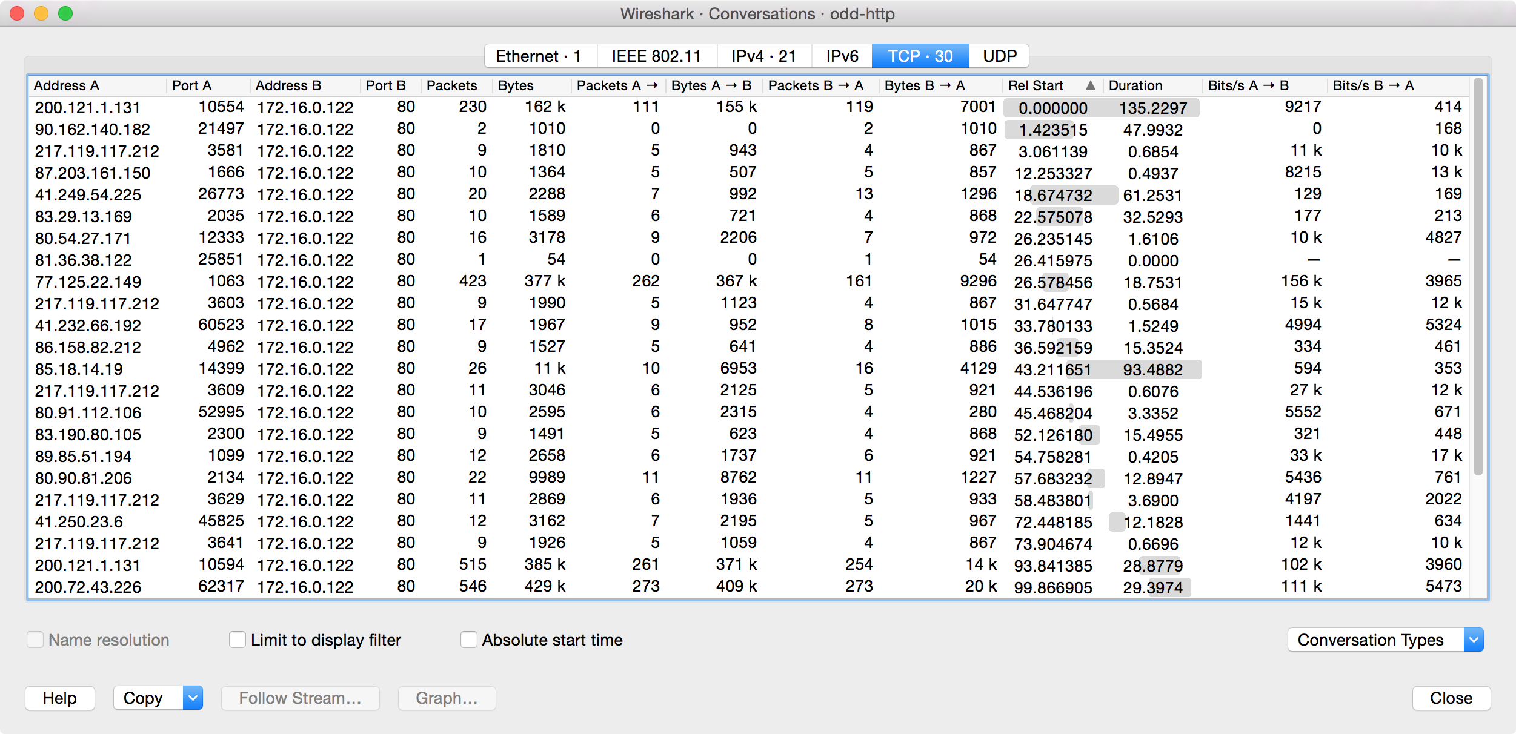Click port 3581 of 217.119.117.212

click(225, 150)
